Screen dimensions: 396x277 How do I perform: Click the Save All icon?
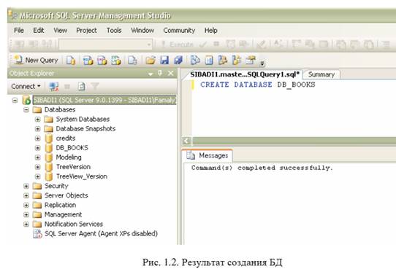[178, 61]
